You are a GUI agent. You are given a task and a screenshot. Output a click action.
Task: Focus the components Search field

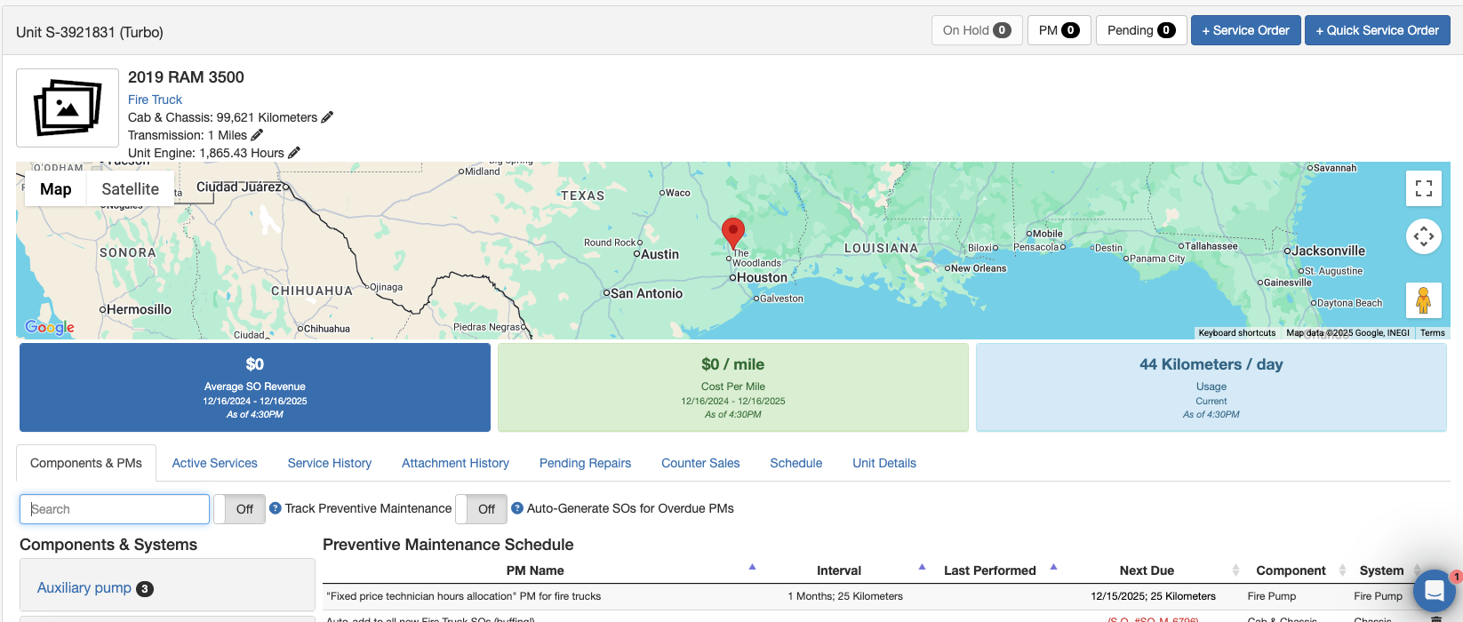click(115, 509)
